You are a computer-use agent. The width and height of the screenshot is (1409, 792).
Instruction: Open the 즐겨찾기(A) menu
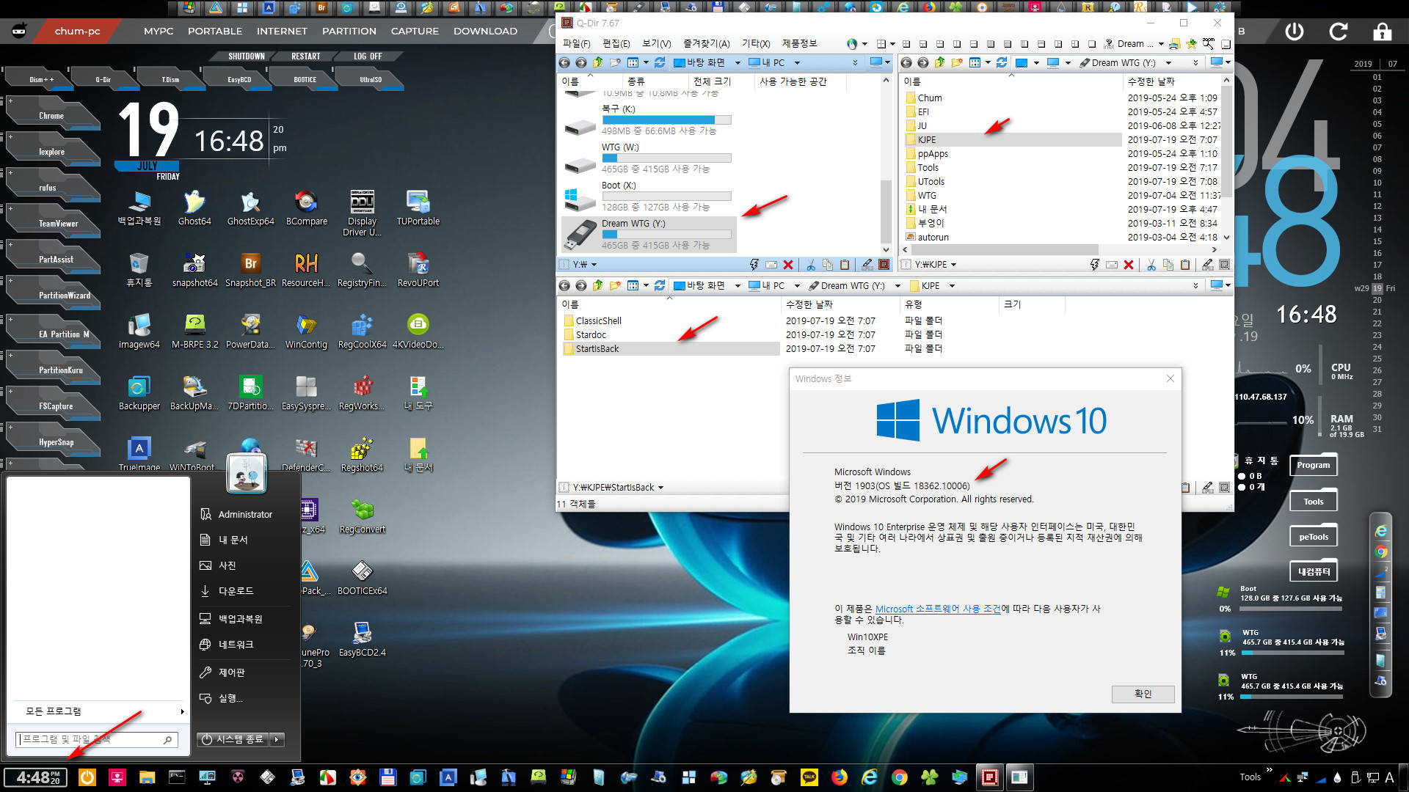click(x=706, y=44)
